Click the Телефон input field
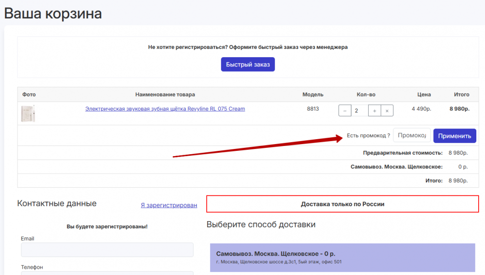This screenshot has height=275, width=485. (x=107, y=273)
